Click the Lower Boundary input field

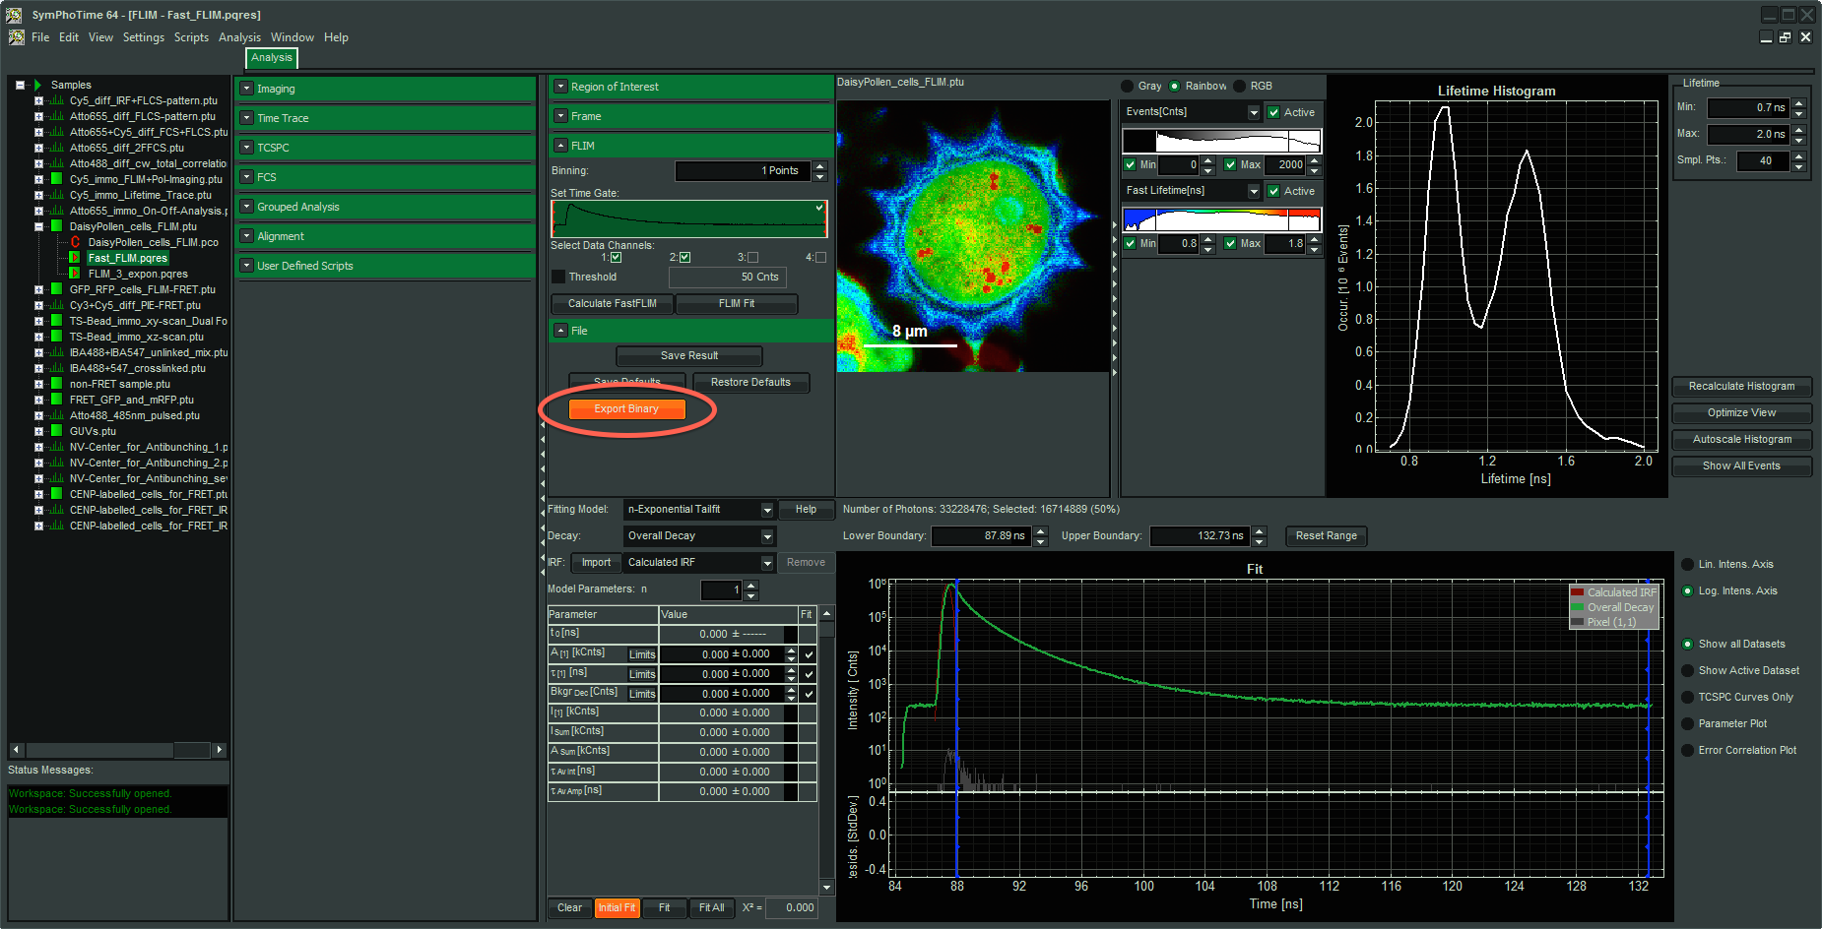pos(980,536)
